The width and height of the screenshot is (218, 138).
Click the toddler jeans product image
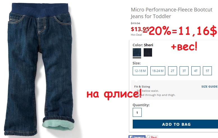[39, 69]
